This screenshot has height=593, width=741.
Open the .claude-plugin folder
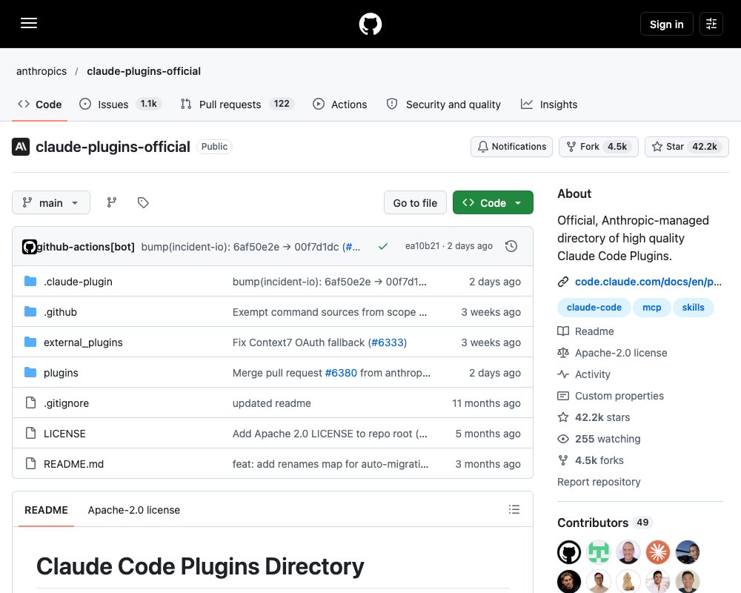(78, 282)
